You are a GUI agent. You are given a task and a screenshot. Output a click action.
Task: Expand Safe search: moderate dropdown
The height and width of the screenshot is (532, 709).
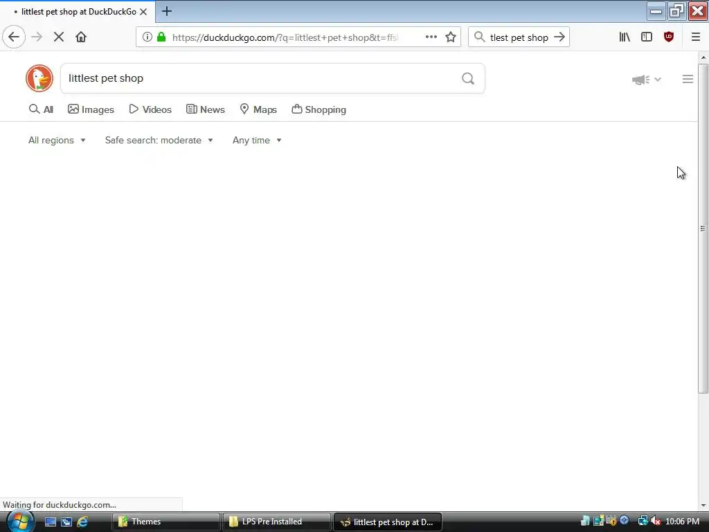159,140
